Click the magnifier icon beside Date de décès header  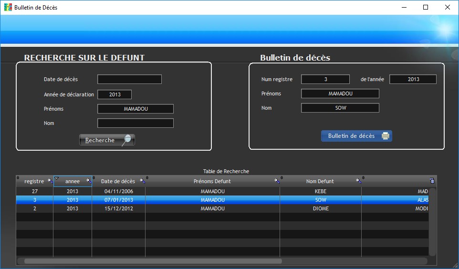tap(142, 181)
